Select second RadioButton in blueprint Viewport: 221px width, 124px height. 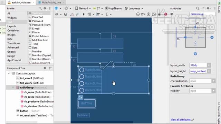coord(90,76)
